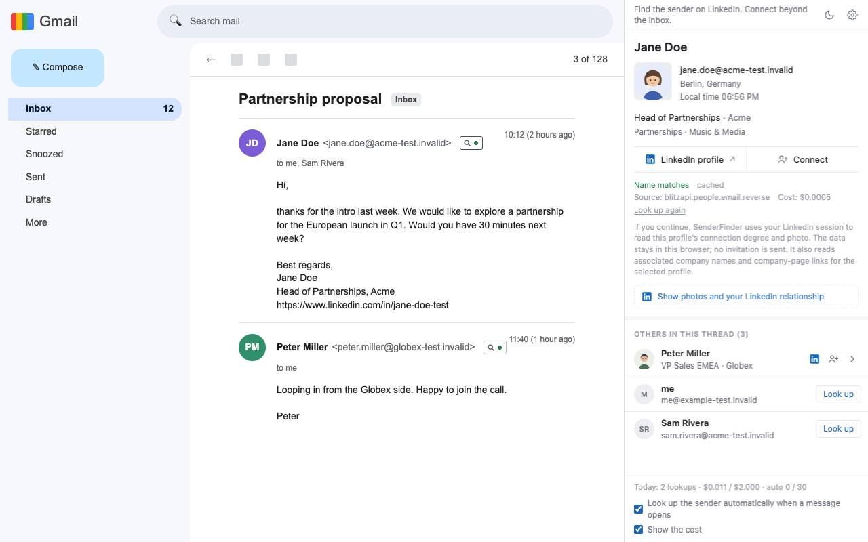868x542 pixels.
Task: Click the last grey toolbar icon
Action: [x=291, y=60]
